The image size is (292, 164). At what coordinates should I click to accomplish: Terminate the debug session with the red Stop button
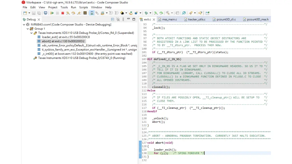(63, 13)
